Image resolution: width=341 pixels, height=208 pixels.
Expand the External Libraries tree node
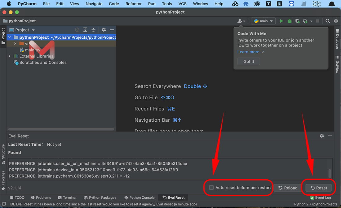coord(10,56)
